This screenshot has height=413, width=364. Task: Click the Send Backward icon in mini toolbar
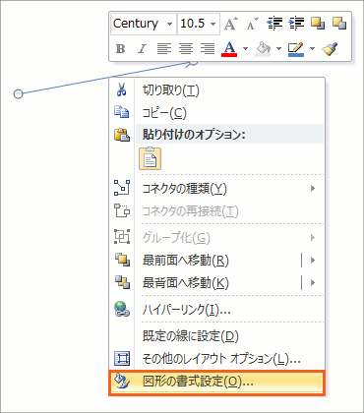pyautogui.click(x=339, y=24)
